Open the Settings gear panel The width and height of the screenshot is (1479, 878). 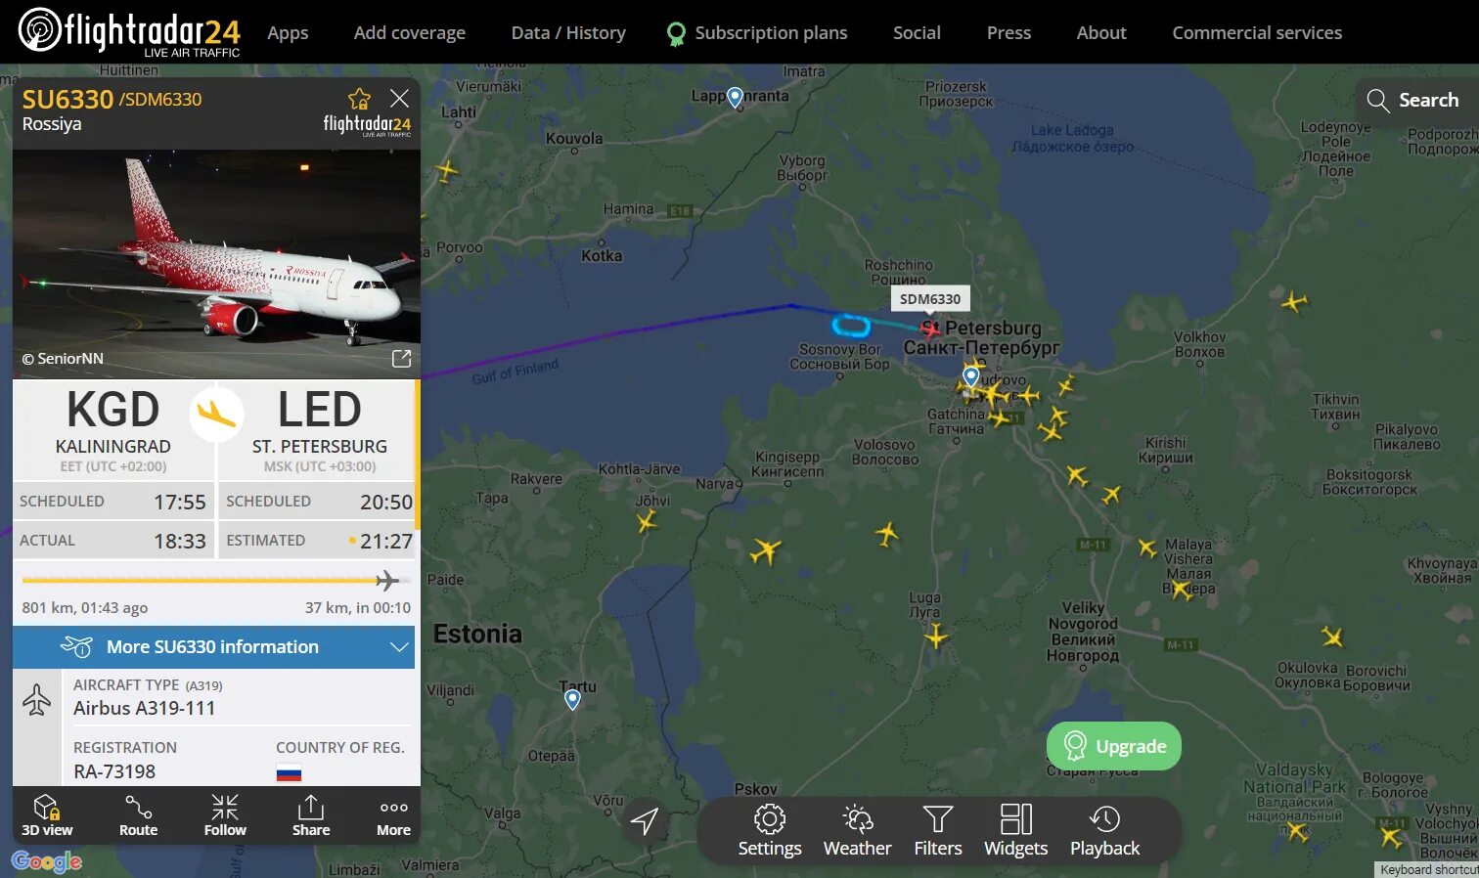click(x=770, y=831)
